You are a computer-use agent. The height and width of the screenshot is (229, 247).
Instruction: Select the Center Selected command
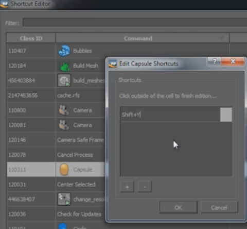[76, 185]
